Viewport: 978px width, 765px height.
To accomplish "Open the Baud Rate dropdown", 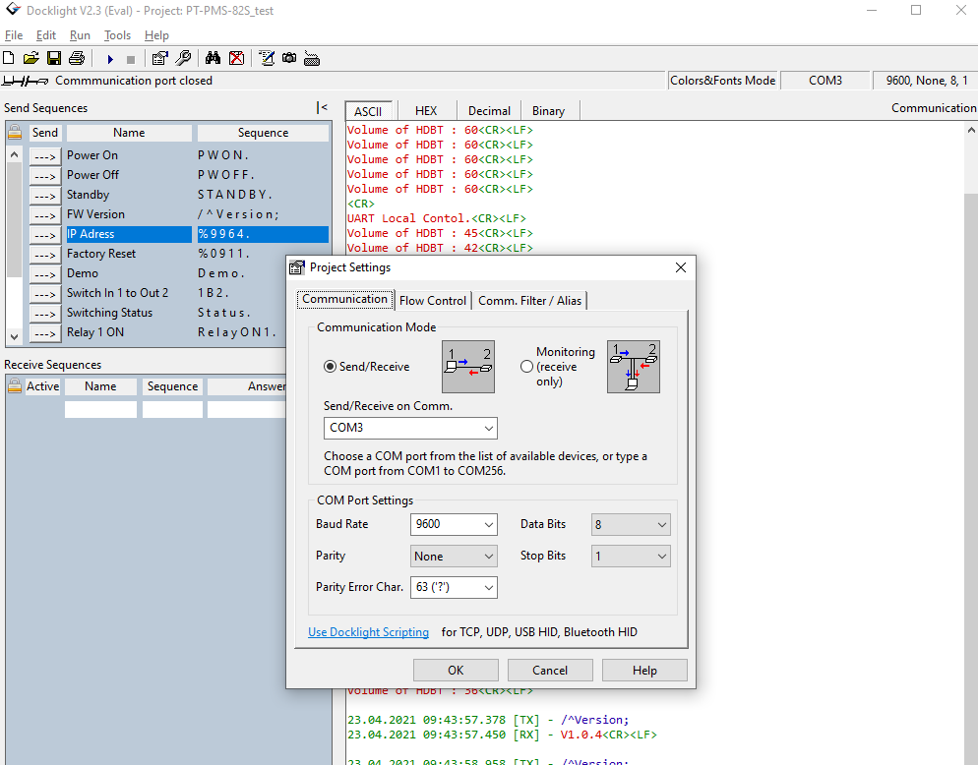I will (454, 524).
